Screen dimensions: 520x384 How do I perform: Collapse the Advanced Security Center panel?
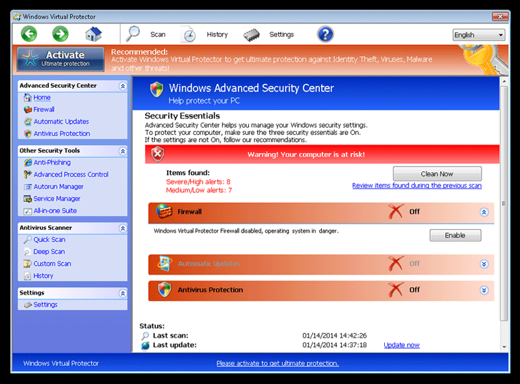coord(122,85)
